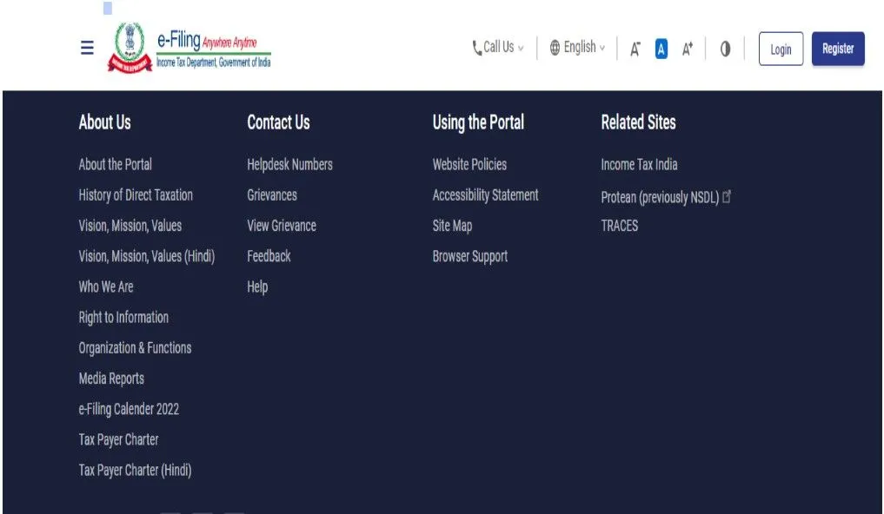Open the Site Map link
The height and width of the screenshot is (514, 884).
(x=452, y=226)
